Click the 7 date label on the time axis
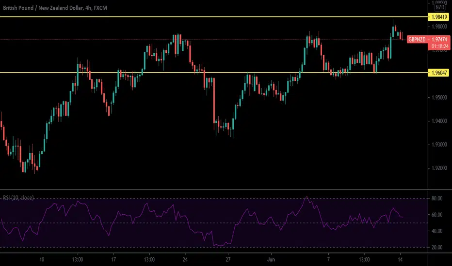The width and height of the screenshot is (452, 266). point(328,260)
